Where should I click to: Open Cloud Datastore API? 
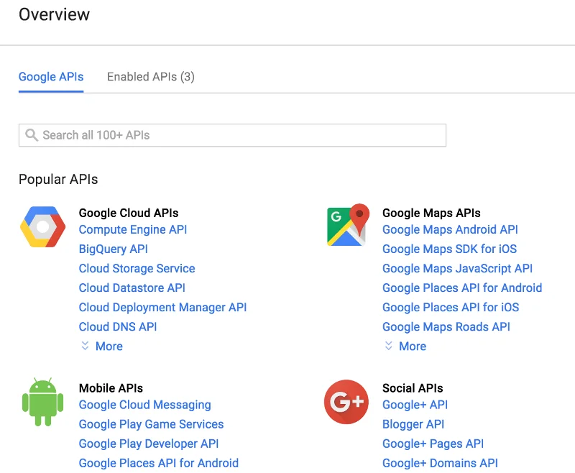132,288
